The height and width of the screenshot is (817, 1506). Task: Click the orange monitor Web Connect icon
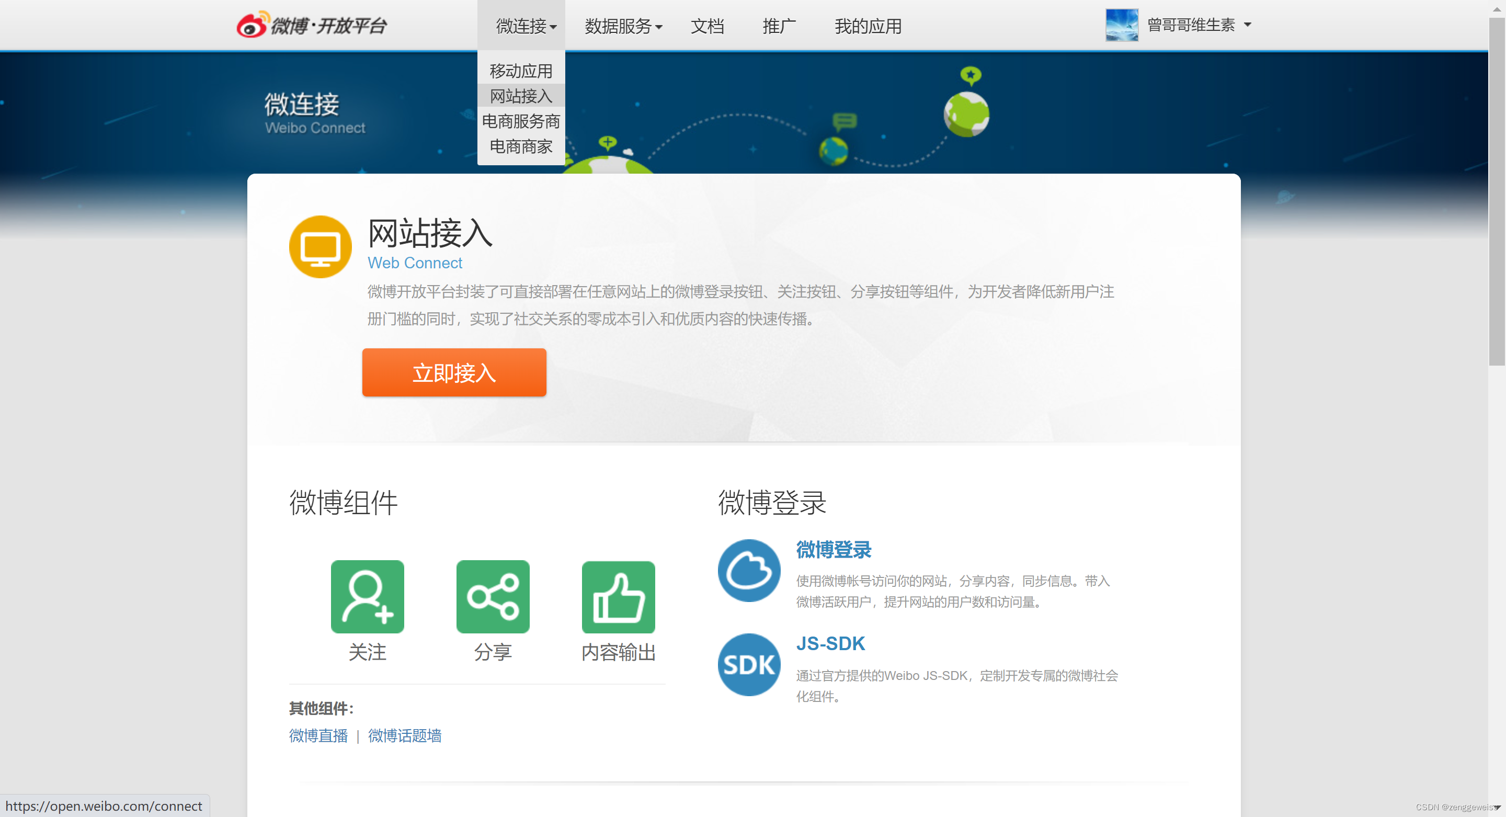[x=320, y=247]
